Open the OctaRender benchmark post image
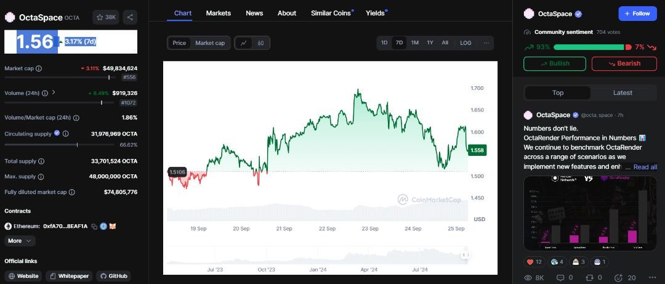This screenshot has width=665, height=284. click(590, 210)
